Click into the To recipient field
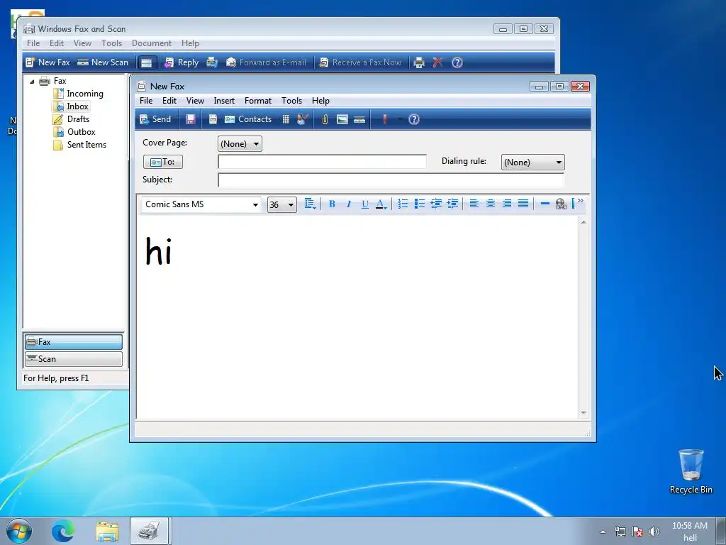Viewport: 726px width, 545px height. tap(322, 162)
